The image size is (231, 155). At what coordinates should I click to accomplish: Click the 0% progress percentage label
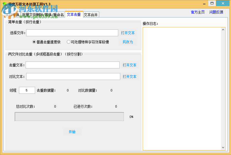[x=131, y=117]
